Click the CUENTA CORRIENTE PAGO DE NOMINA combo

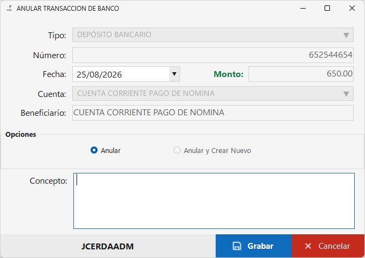point(213,94)
